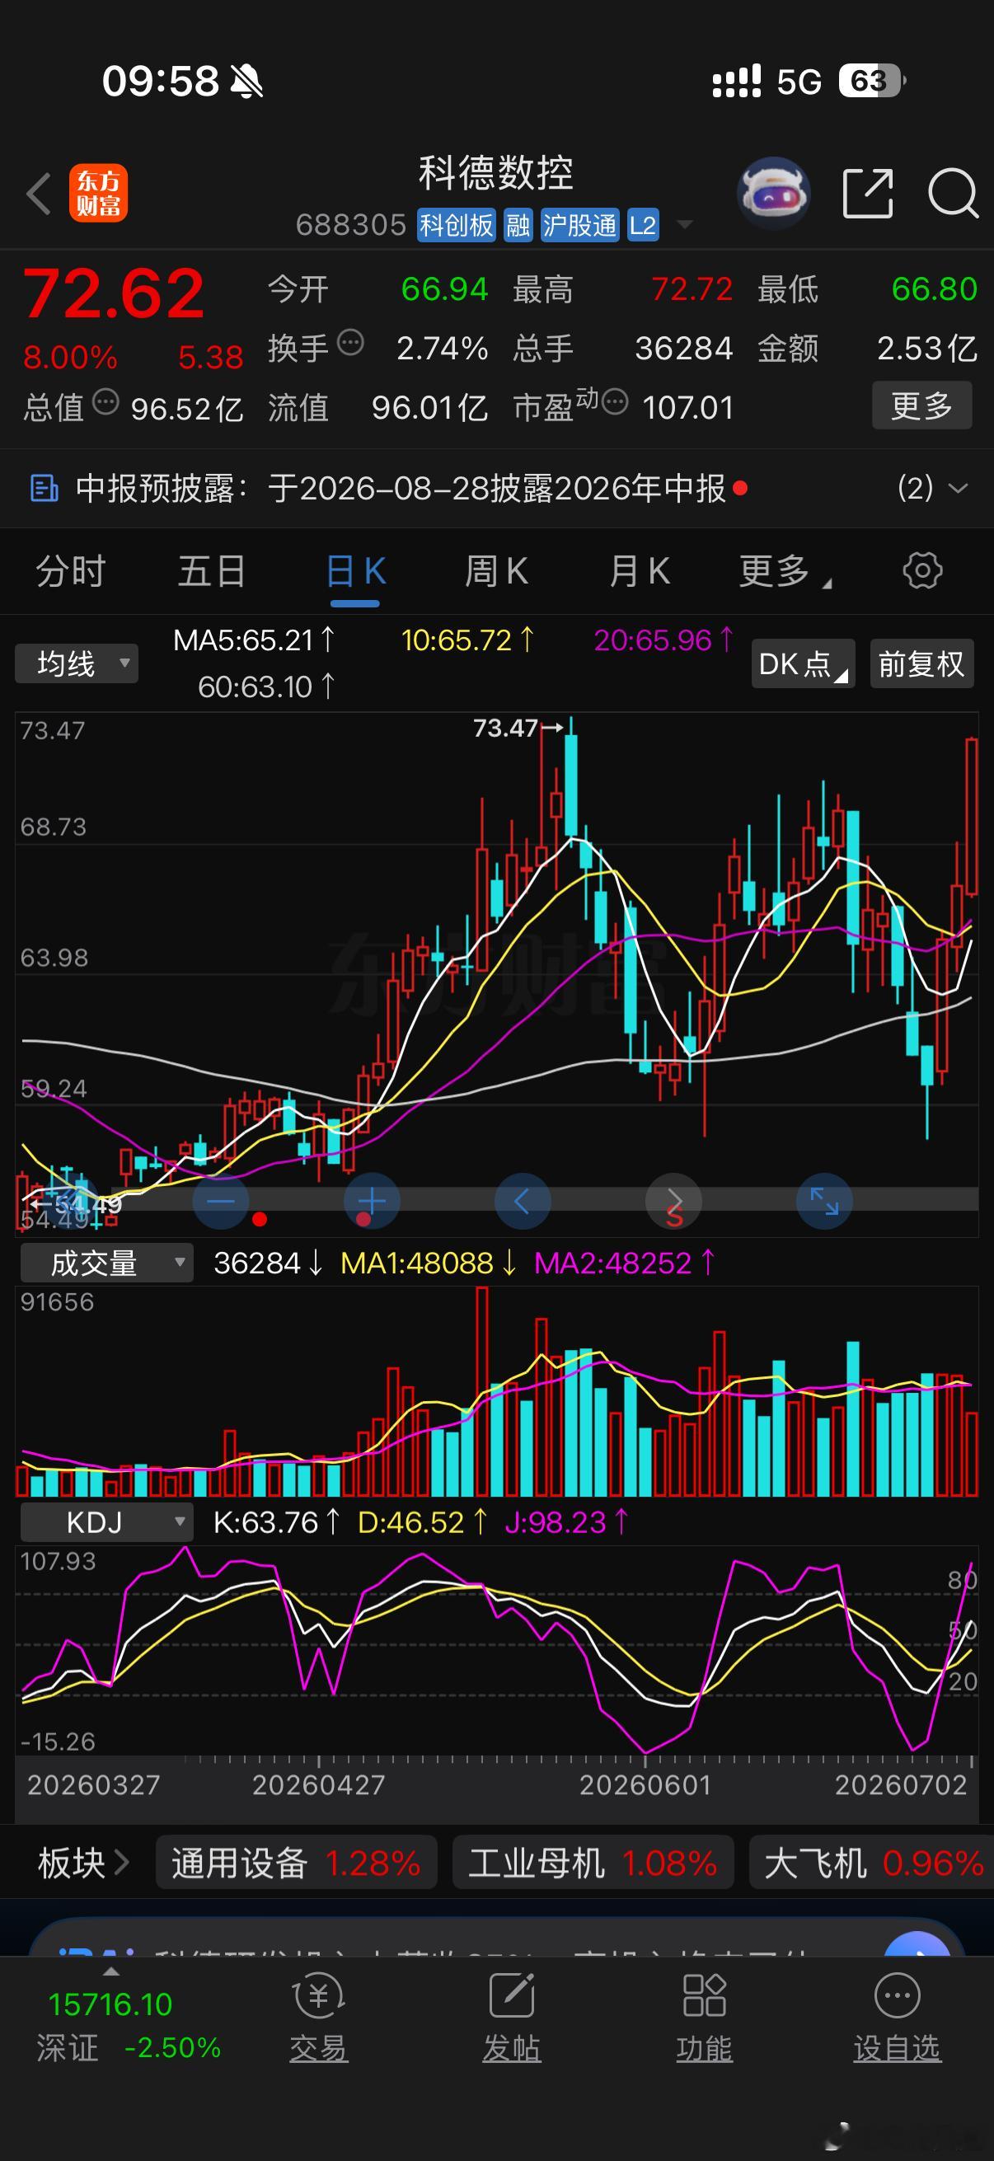Switch to the 五日 tab
994x2161 pixels.
click(211, 571)
